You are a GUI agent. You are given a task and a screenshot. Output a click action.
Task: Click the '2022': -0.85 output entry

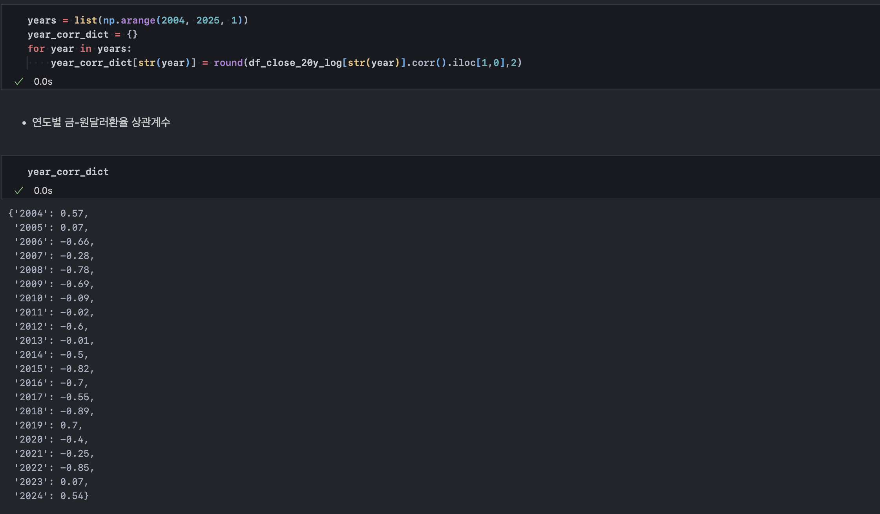tap(54, 468)
